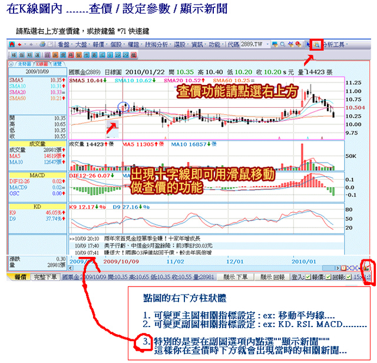Select the blue arrow pointer tool

click(308, 44)
